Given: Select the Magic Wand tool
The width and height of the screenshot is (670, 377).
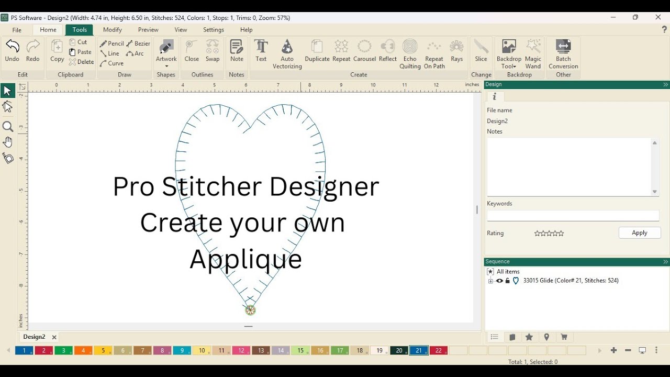Looking at the screenshot, I should [533, 54].
